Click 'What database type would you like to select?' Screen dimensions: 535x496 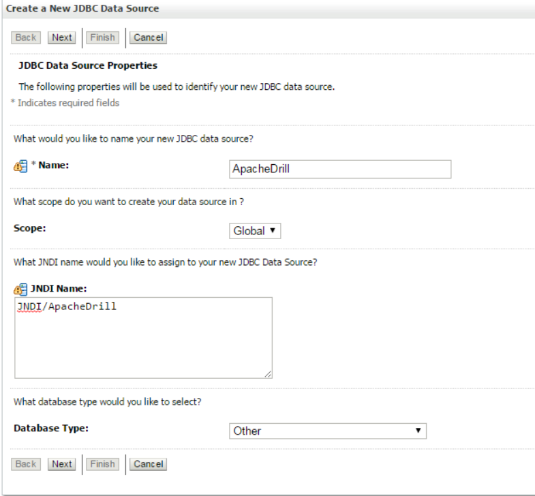[x=108, y=402]
